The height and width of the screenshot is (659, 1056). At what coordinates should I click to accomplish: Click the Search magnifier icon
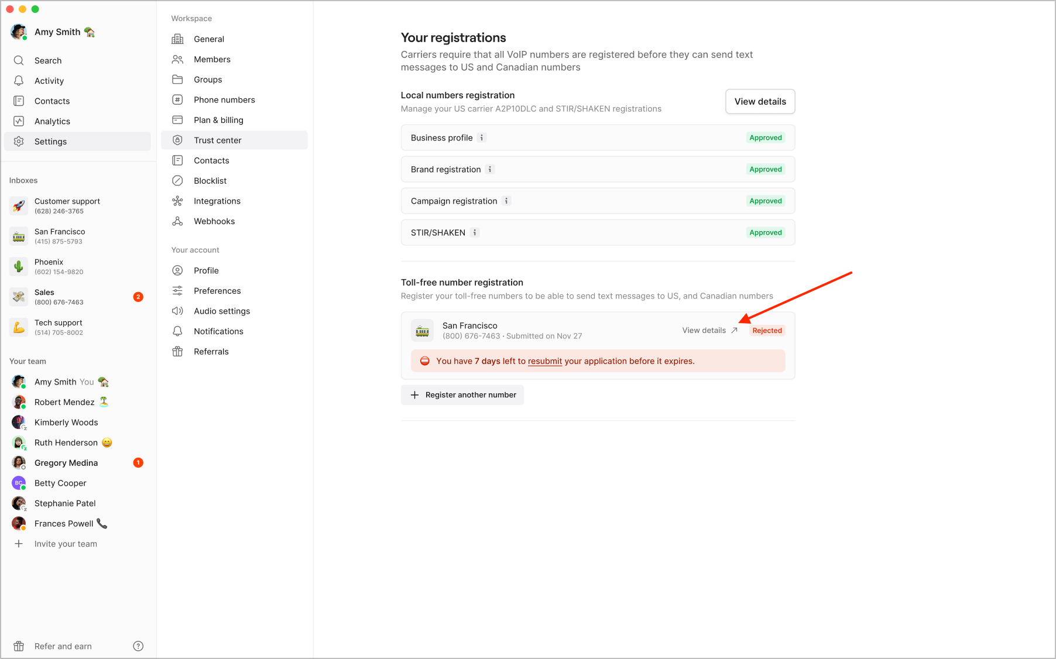pyautogui.click(x=19, y=60)
